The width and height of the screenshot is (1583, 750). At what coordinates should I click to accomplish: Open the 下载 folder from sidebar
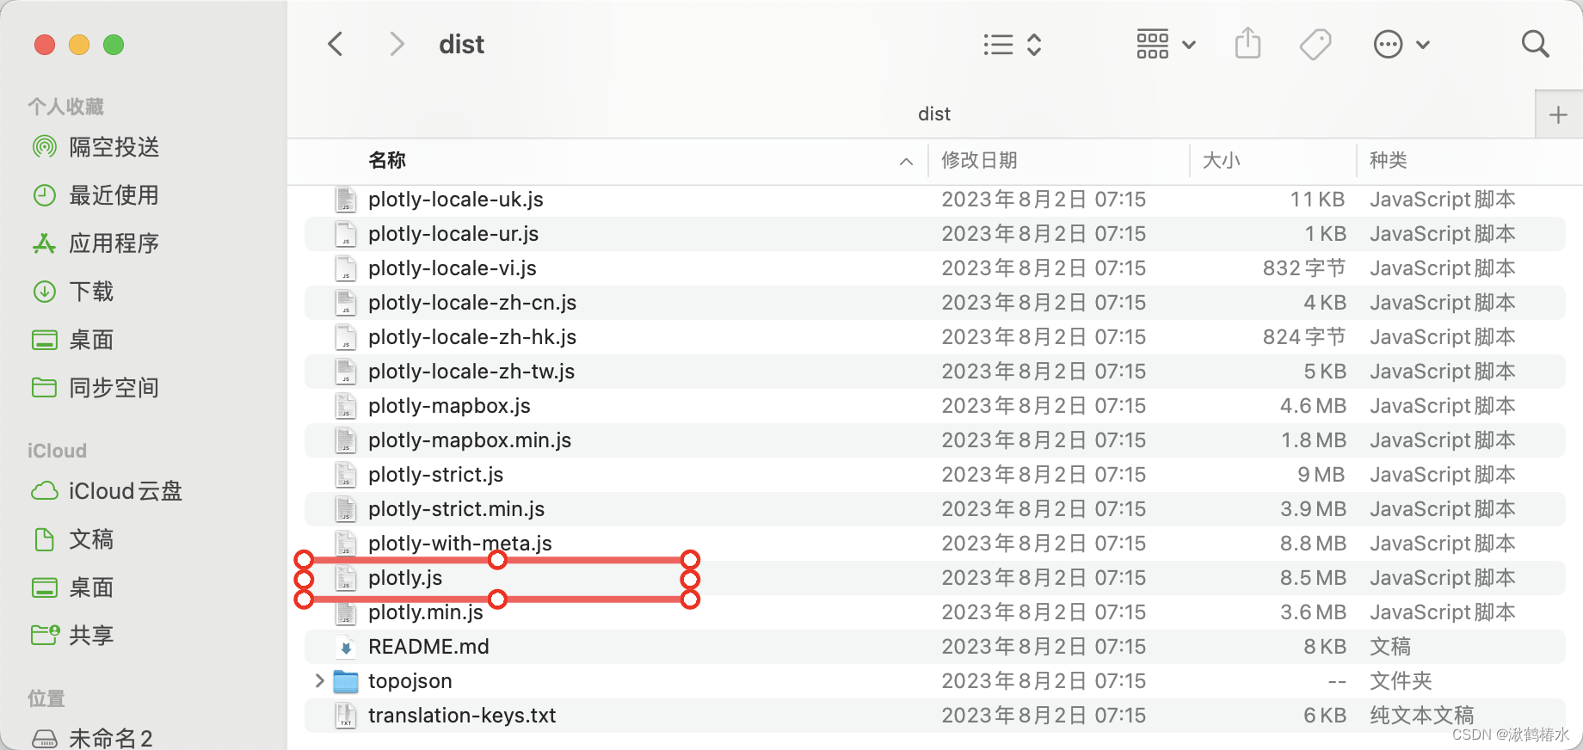(90, 292)
